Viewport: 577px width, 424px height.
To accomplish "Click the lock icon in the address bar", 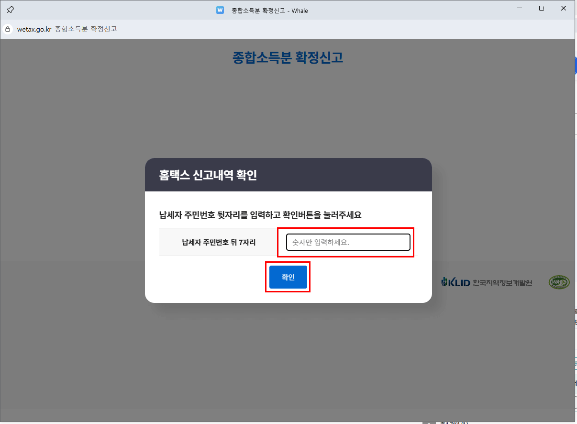I will click(x=8, y=29).
